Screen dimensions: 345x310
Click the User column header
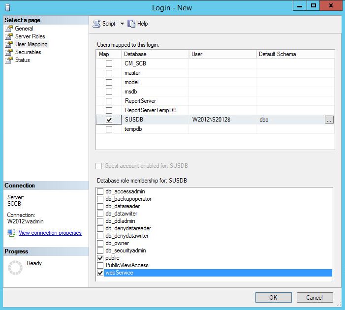[222, 54]
